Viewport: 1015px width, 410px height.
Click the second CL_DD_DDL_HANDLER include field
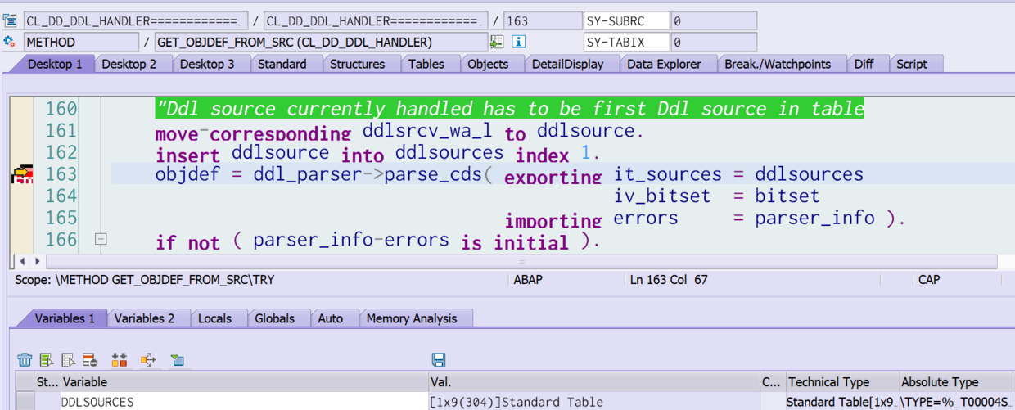pyautogui.click(x=375, y=20)
